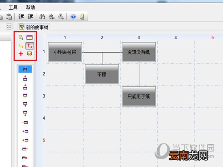The image size is (223, 167).
Task: Switch to the 新的故事树 tab
Action: tap(34, 27)
